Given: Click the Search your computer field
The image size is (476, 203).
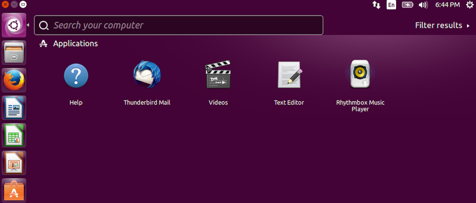Looking at the screenshot, I should tap(179, 25).
